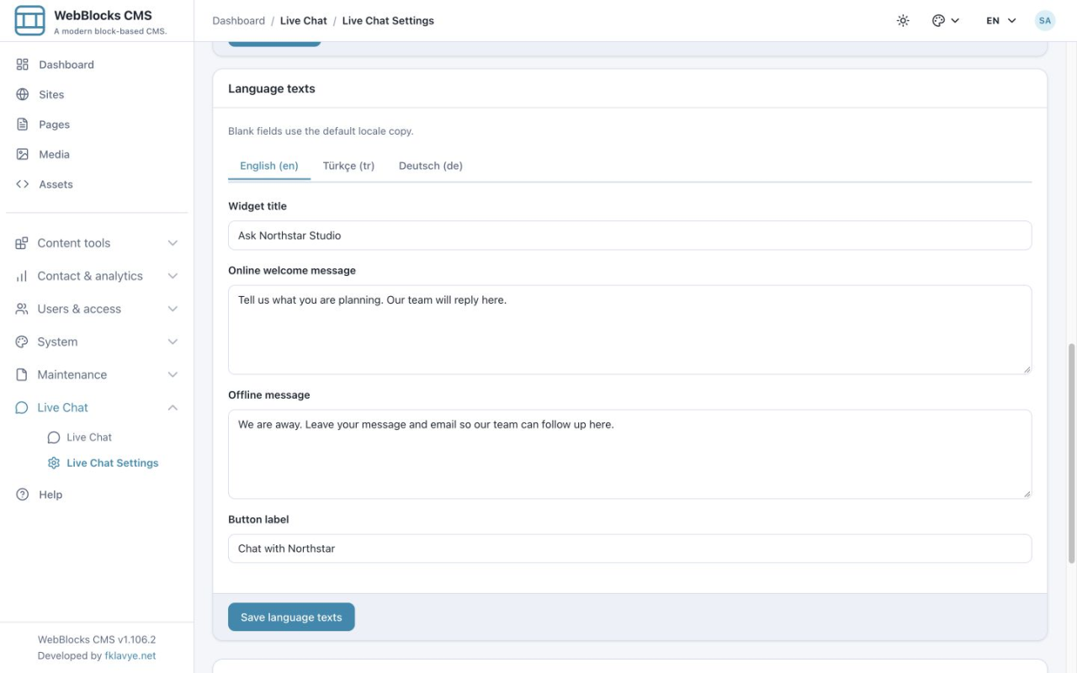Click the Sites globe icon
The height and width of the screenshot is (673, 1077).
pos(23,95)
